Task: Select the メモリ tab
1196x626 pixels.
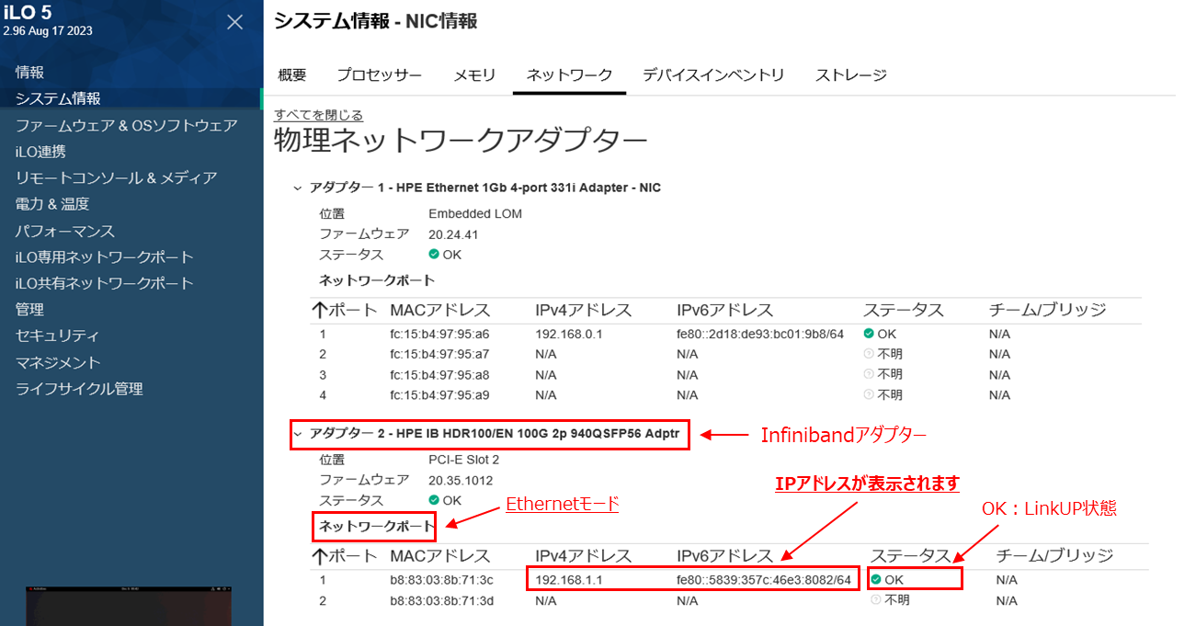Action: point(474,75)
